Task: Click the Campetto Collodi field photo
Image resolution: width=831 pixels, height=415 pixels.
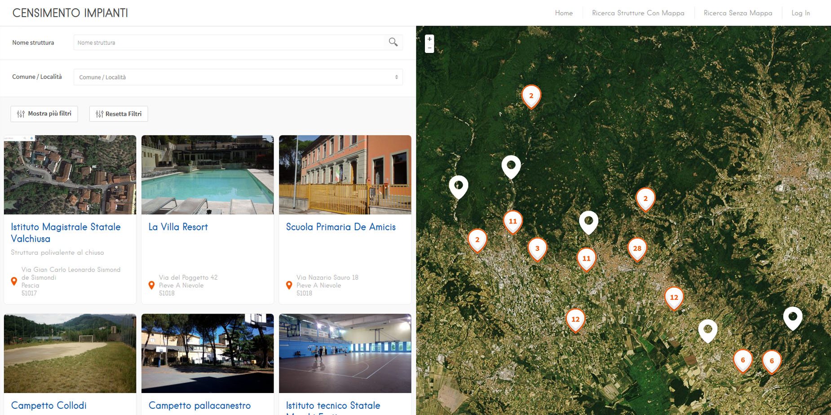Action: coord(70,354)
